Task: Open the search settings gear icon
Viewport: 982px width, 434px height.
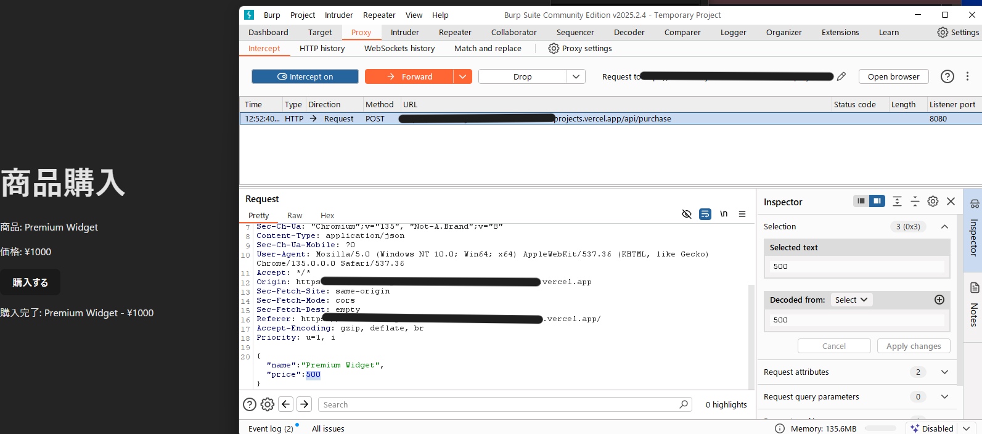Action: click(x=268, y=404)
